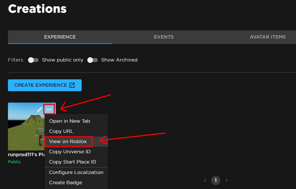Click page number 1 button
This screenshot has height=189, width=296.
(x=216, y=180)
